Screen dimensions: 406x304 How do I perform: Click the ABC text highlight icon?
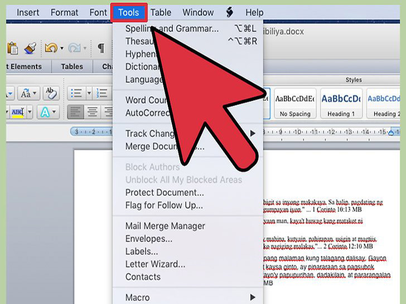[18, 112]
